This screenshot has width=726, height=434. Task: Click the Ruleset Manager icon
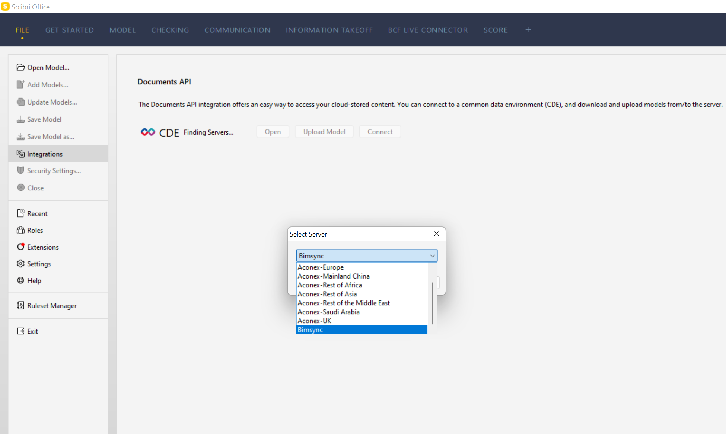20,305
